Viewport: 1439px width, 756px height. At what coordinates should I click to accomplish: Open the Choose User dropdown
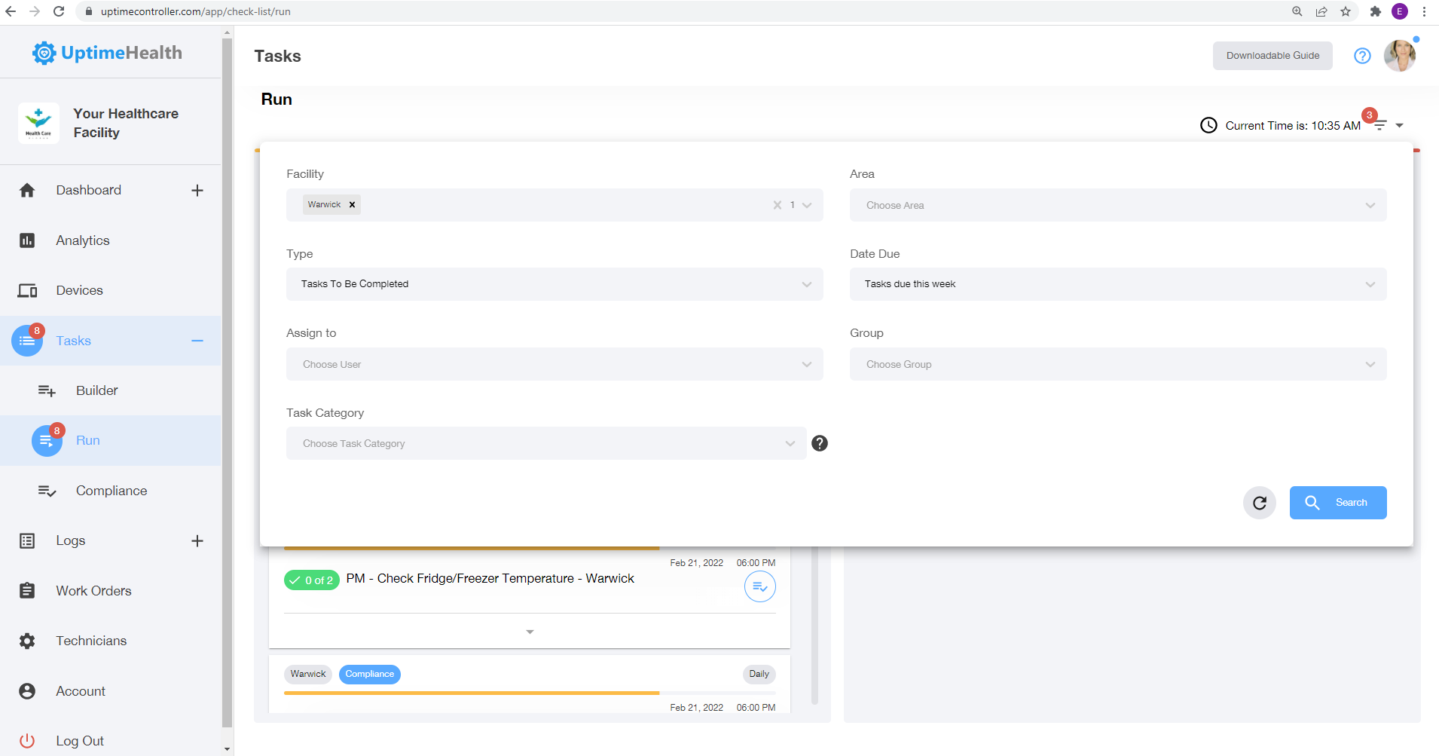(x=555, y=364)
